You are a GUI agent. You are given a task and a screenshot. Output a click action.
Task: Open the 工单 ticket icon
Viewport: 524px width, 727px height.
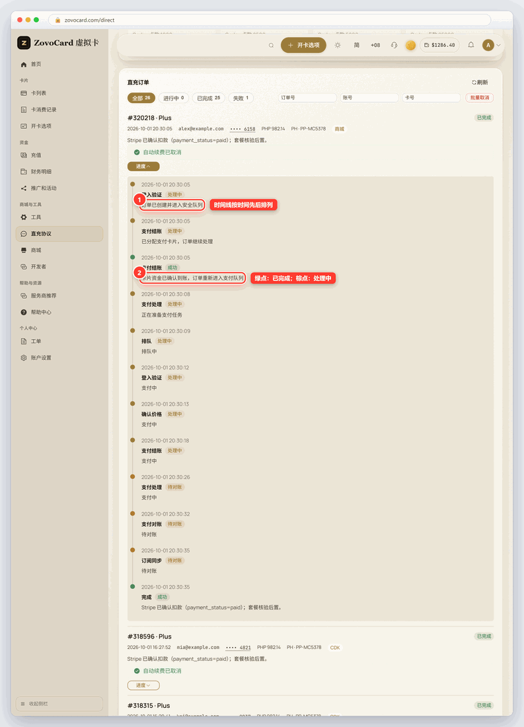[24, 341]
